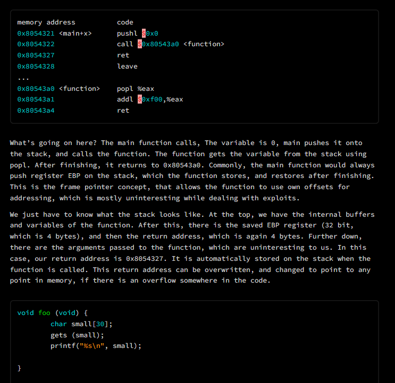Click the address 0x8054327 in the code listing
395x383 pixels.
coord(36,55)
